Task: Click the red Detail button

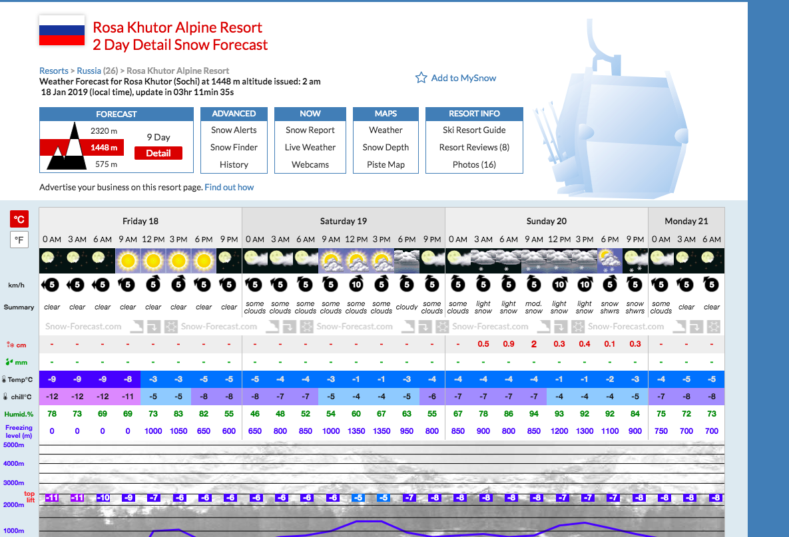Action: coord(158,153)
